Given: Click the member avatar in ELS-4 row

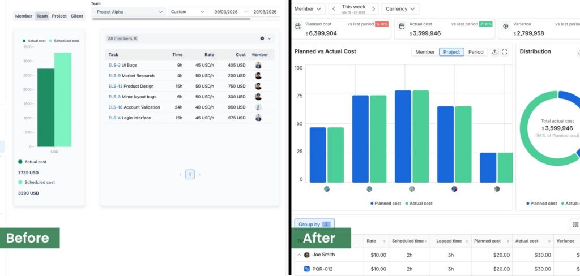Looking at the screenshot, I should tap(258, 118).
